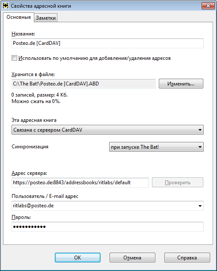Click the file path field C:\The Bat!\Posteo.de
Screen dimensions: 217x271
[83, 84]
